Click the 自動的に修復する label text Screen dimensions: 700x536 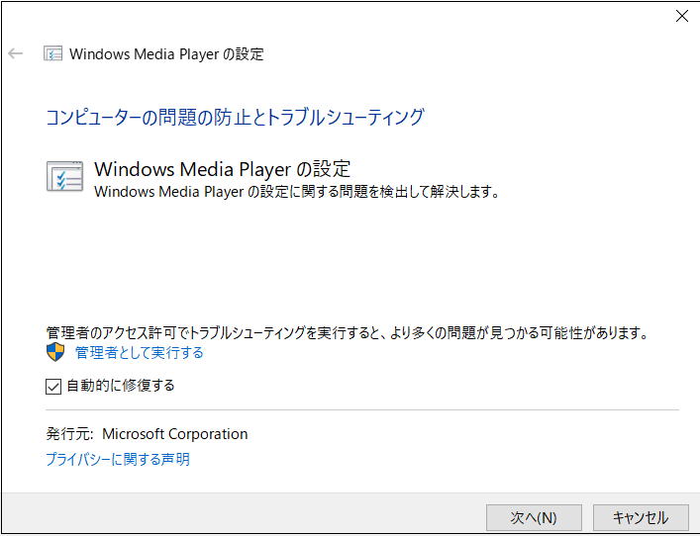(121, 386)
